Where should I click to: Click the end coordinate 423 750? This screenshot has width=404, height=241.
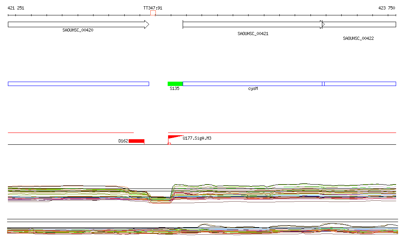(x=387, y=8)
